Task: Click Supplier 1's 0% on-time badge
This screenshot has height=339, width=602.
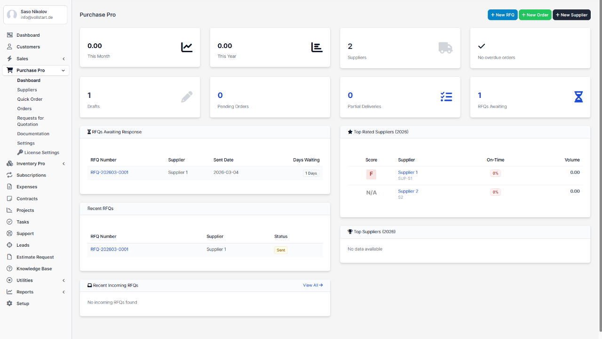Action: (495, 173)
